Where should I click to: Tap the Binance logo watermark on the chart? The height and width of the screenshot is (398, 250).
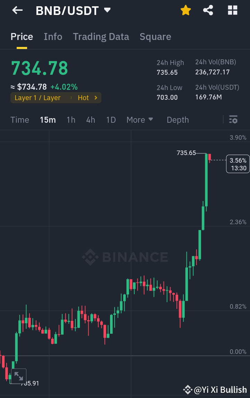[125, 257]
